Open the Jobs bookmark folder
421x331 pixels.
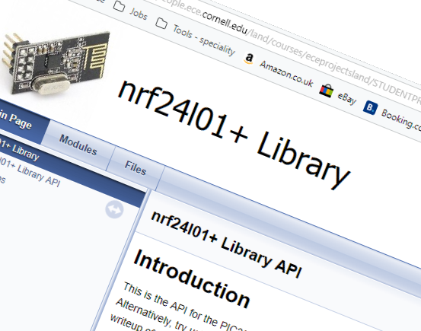(x=130, y=10)
